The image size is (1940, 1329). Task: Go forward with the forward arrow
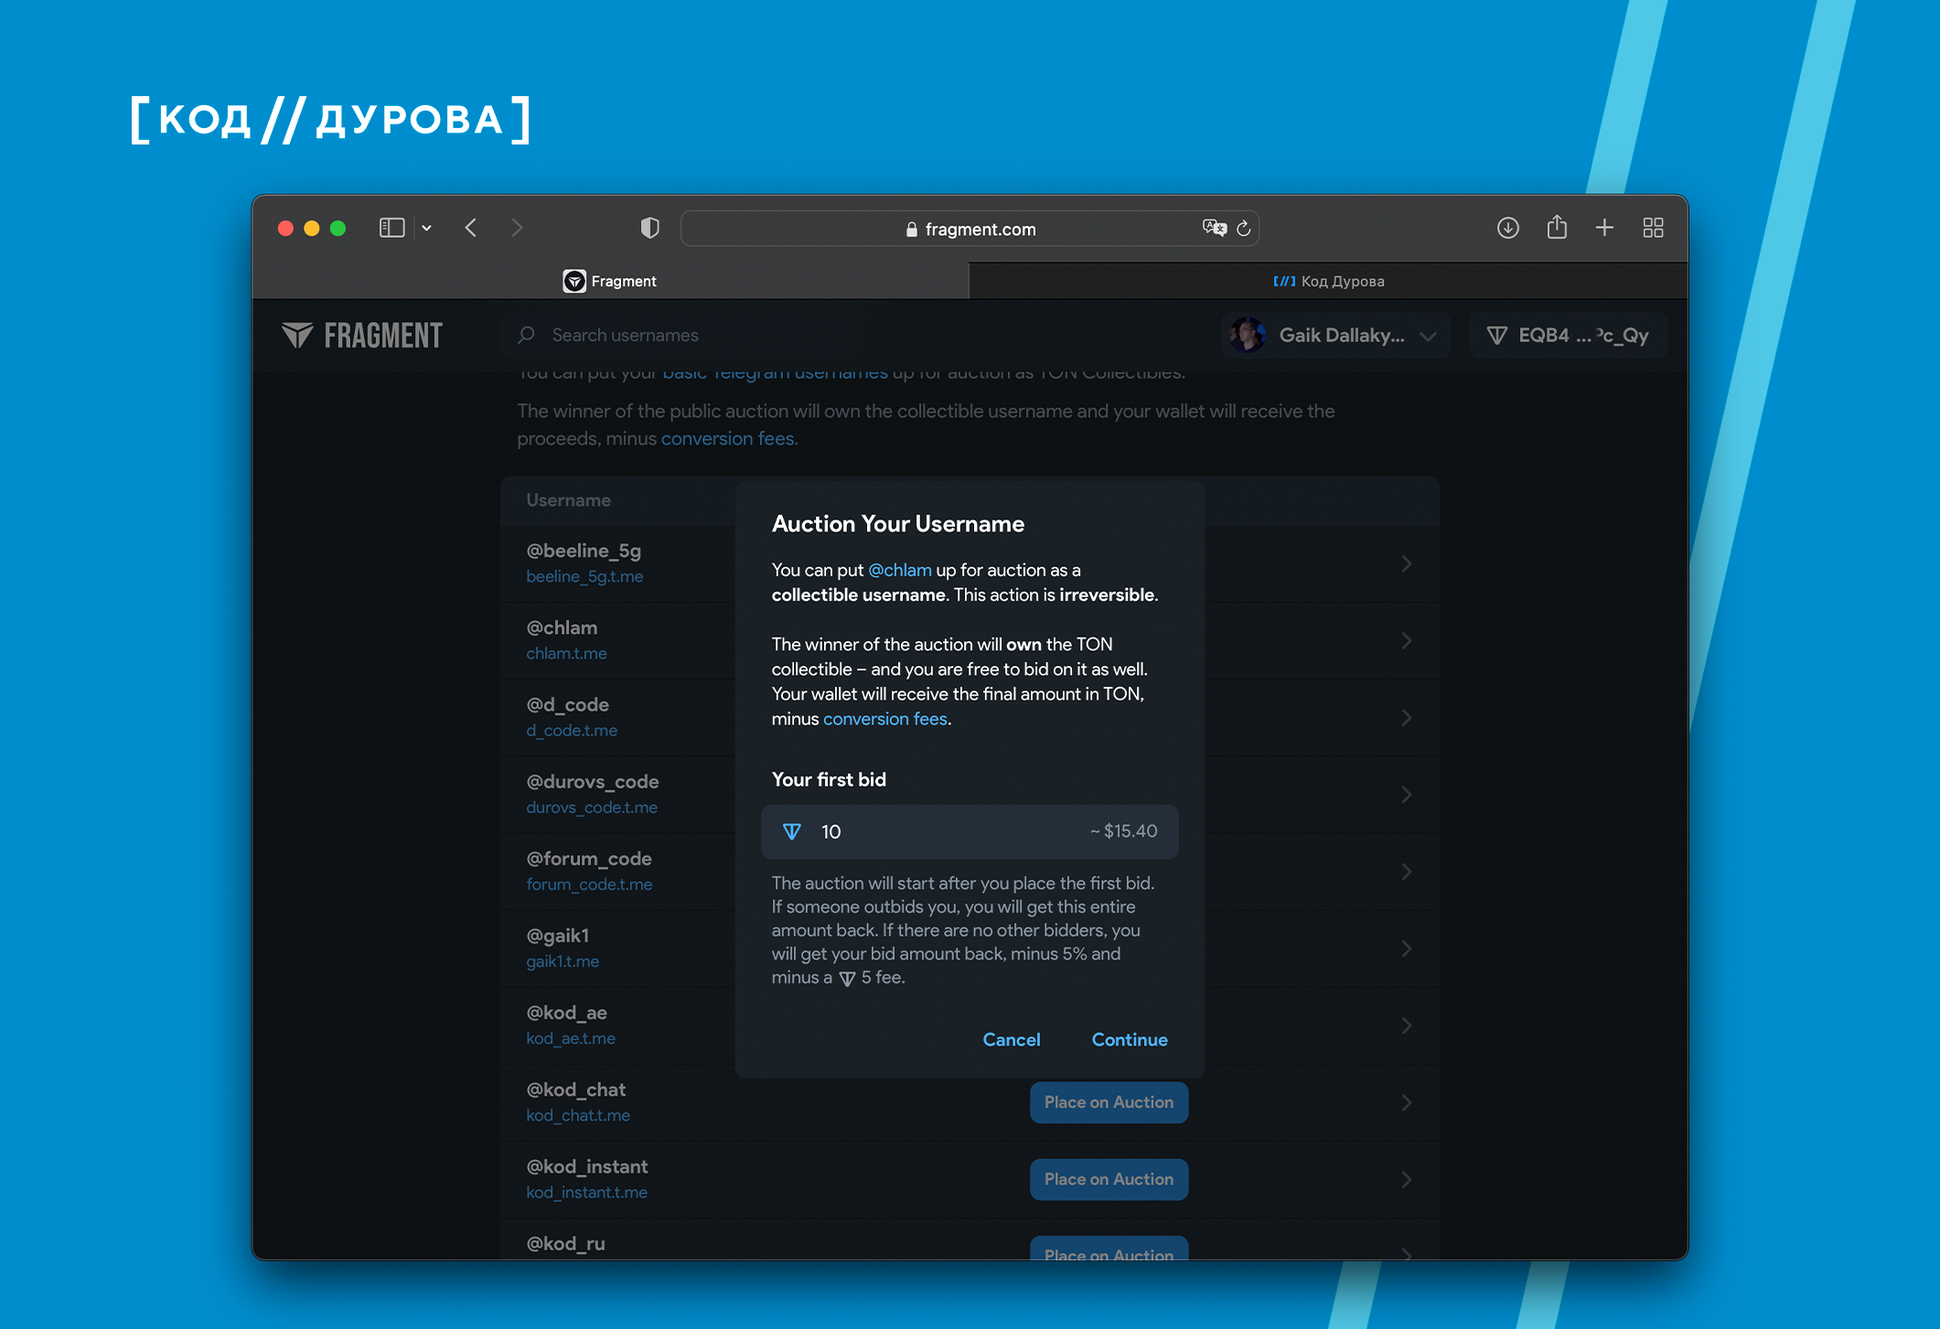pyautogui.click(x=517, y=228)
